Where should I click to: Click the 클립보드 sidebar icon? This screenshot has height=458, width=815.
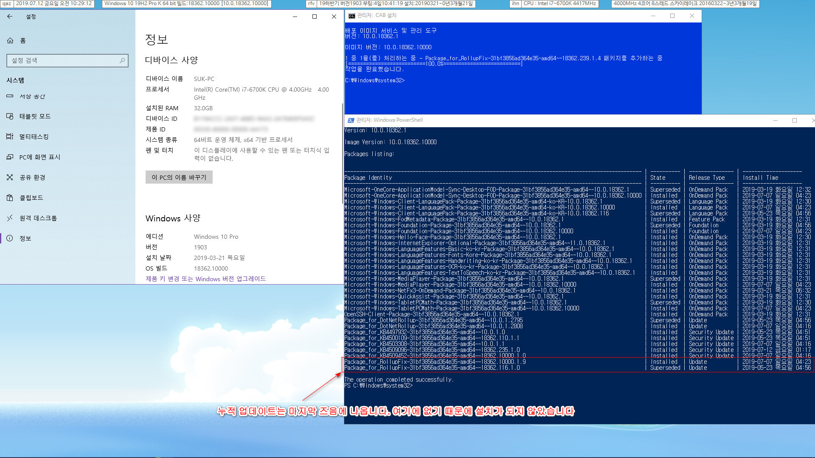click(10, 198)
